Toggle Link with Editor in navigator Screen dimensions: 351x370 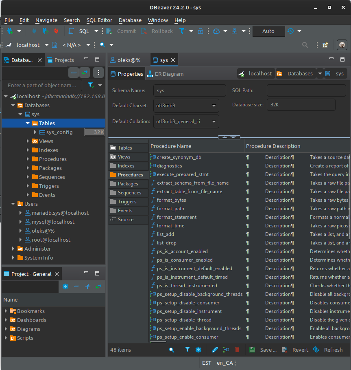(85, 73)
